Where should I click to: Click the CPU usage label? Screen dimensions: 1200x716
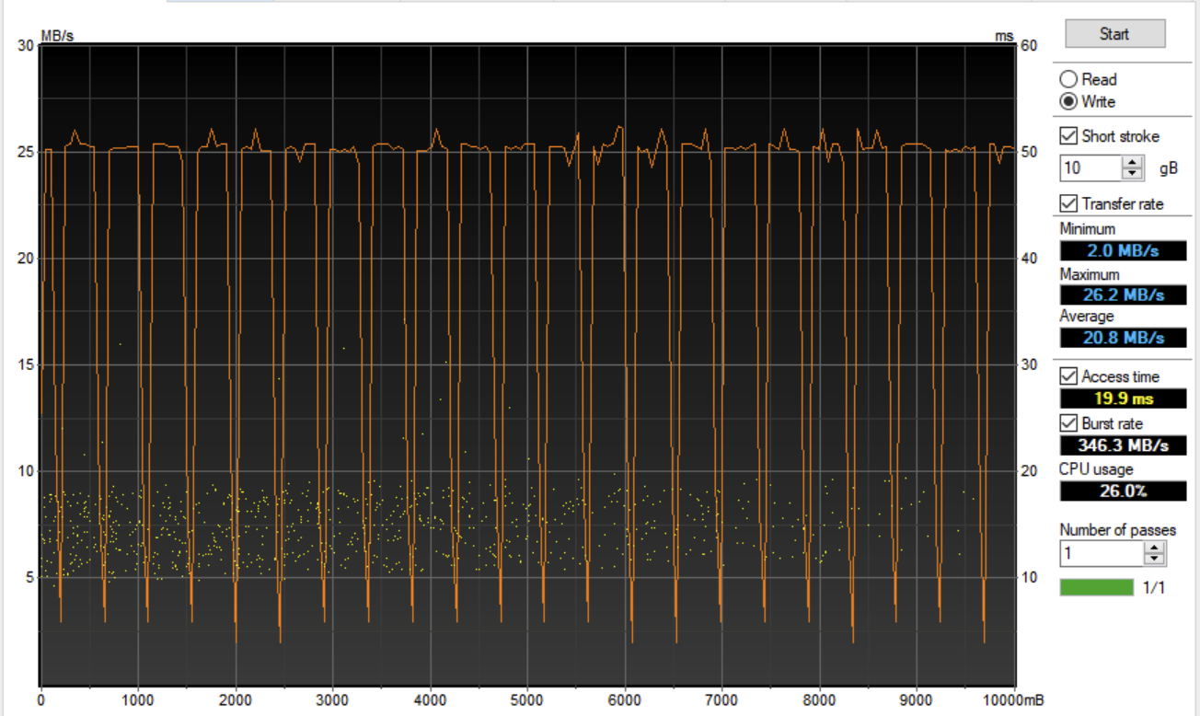[1097, 469]
